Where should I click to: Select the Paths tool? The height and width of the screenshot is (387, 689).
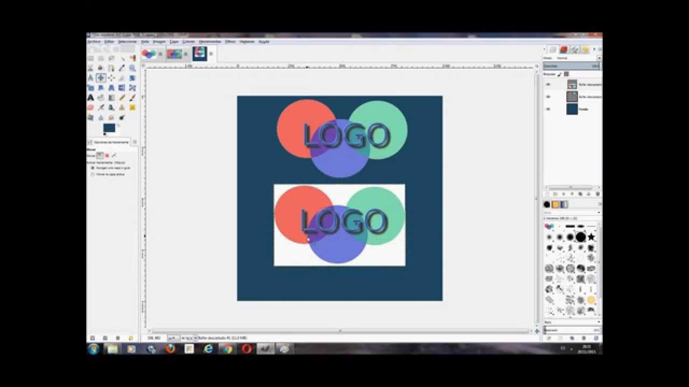point(111,68)
